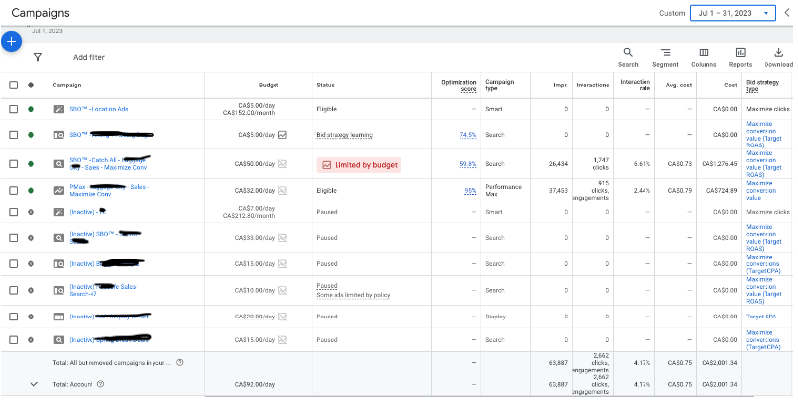Click the Bid strategy learning status text
Screen dimensions: 798x403
344,135
